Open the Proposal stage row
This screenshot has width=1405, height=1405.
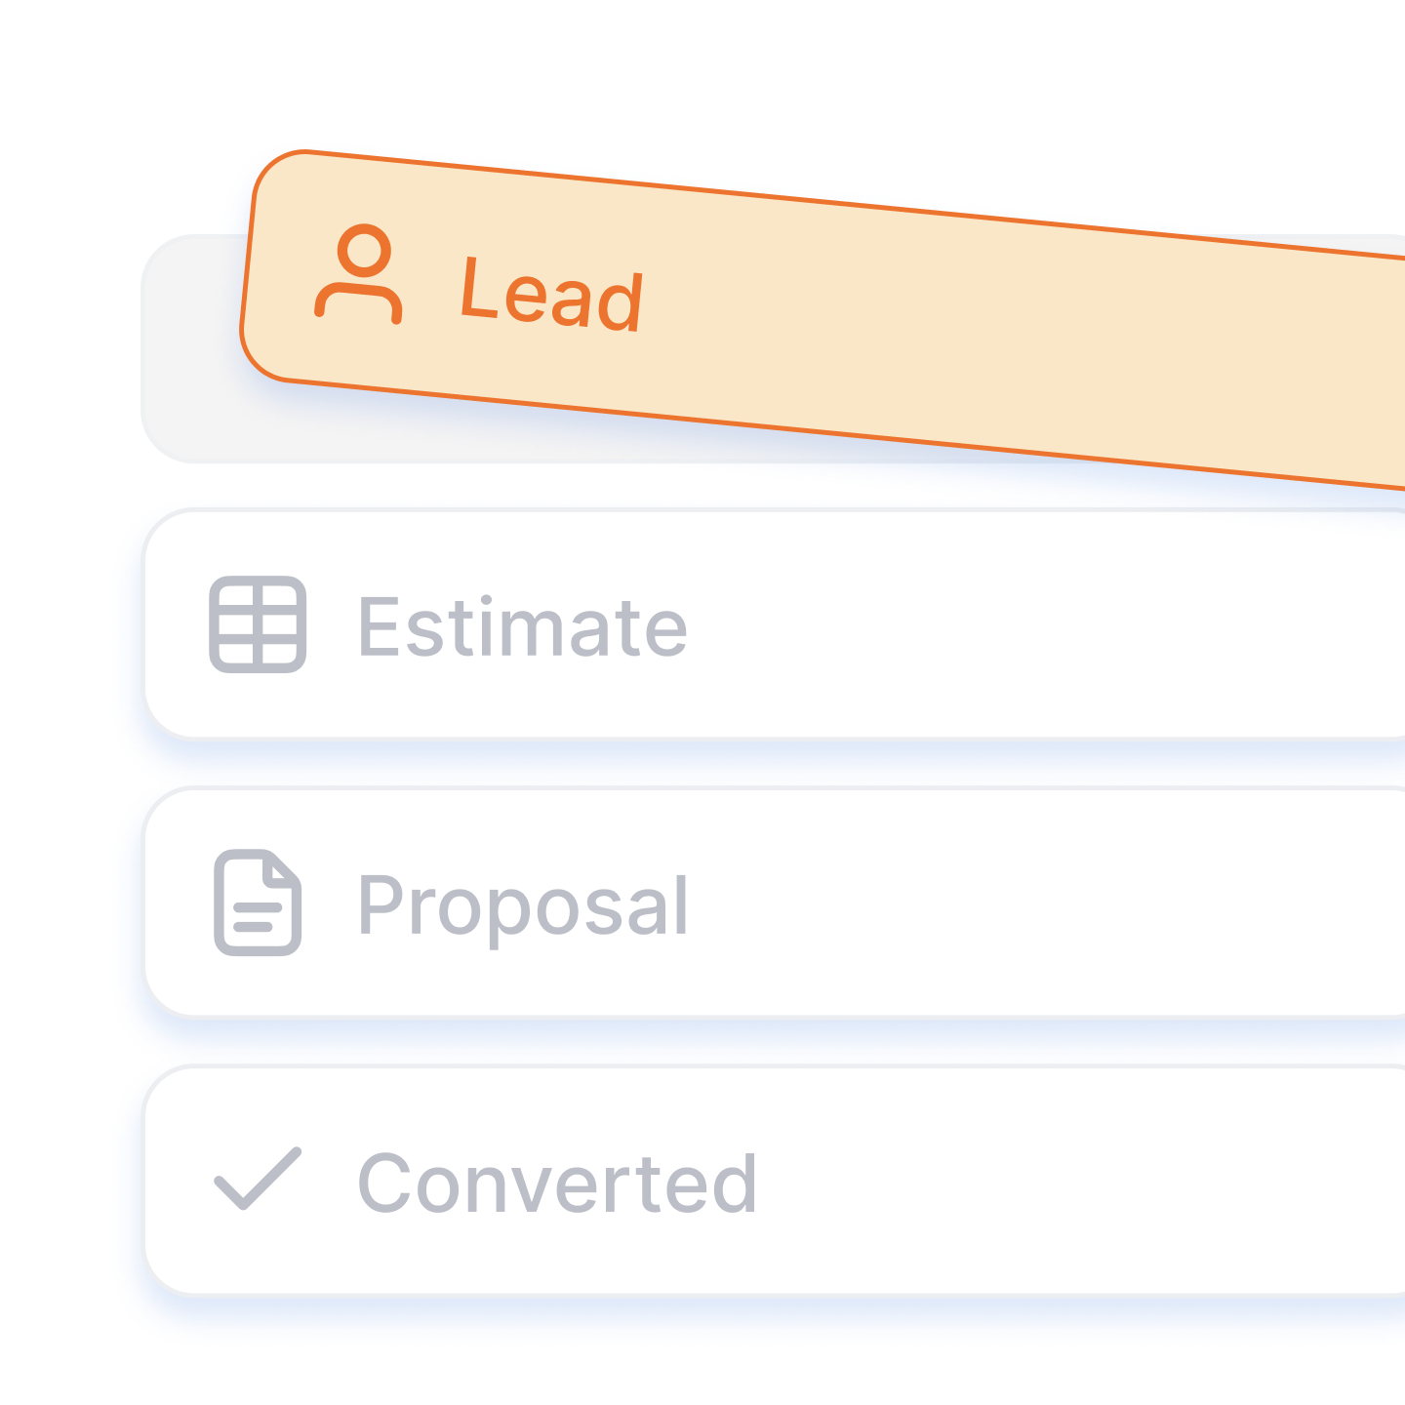775,903
